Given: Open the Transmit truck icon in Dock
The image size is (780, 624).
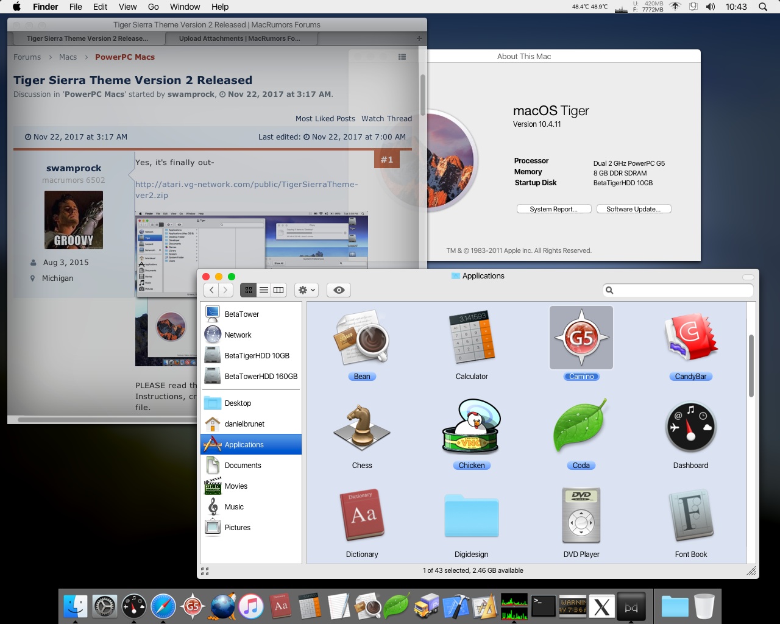Looking at the screenshot, I should (x=427, y=606).
